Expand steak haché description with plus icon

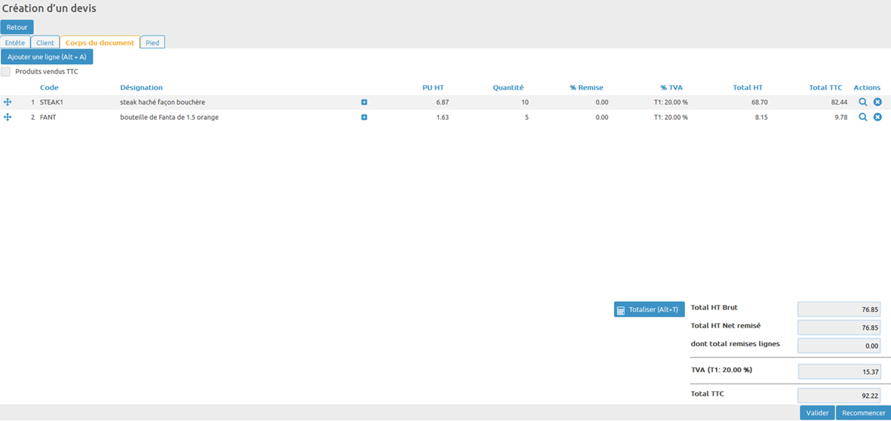click(x=364, y=102)
